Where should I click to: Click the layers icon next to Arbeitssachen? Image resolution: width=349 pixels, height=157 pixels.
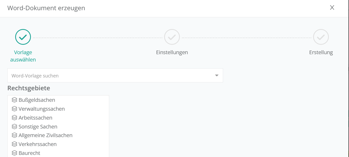pyautogui.click(x=14, y=118)
